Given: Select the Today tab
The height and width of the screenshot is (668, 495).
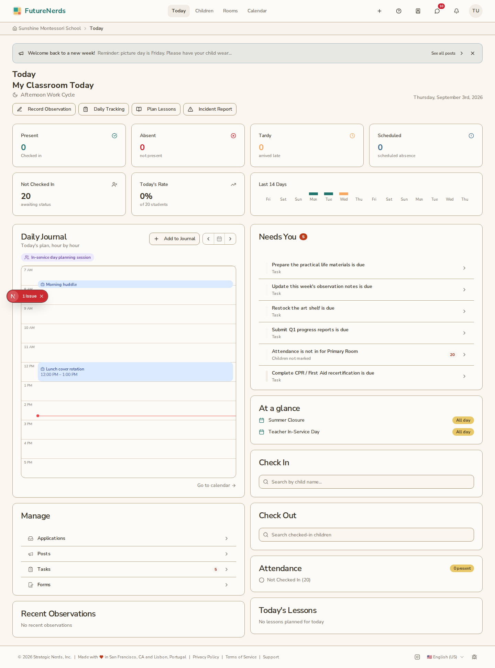Looking at the screenshot, I should [179, 11].
